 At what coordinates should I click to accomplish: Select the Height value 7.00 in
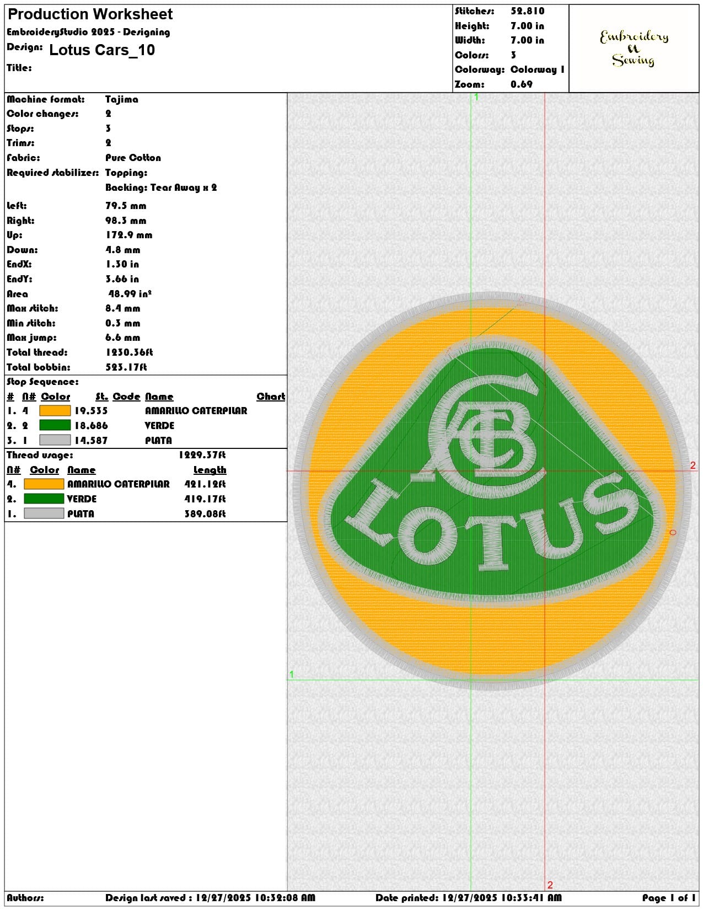(527, 26)
